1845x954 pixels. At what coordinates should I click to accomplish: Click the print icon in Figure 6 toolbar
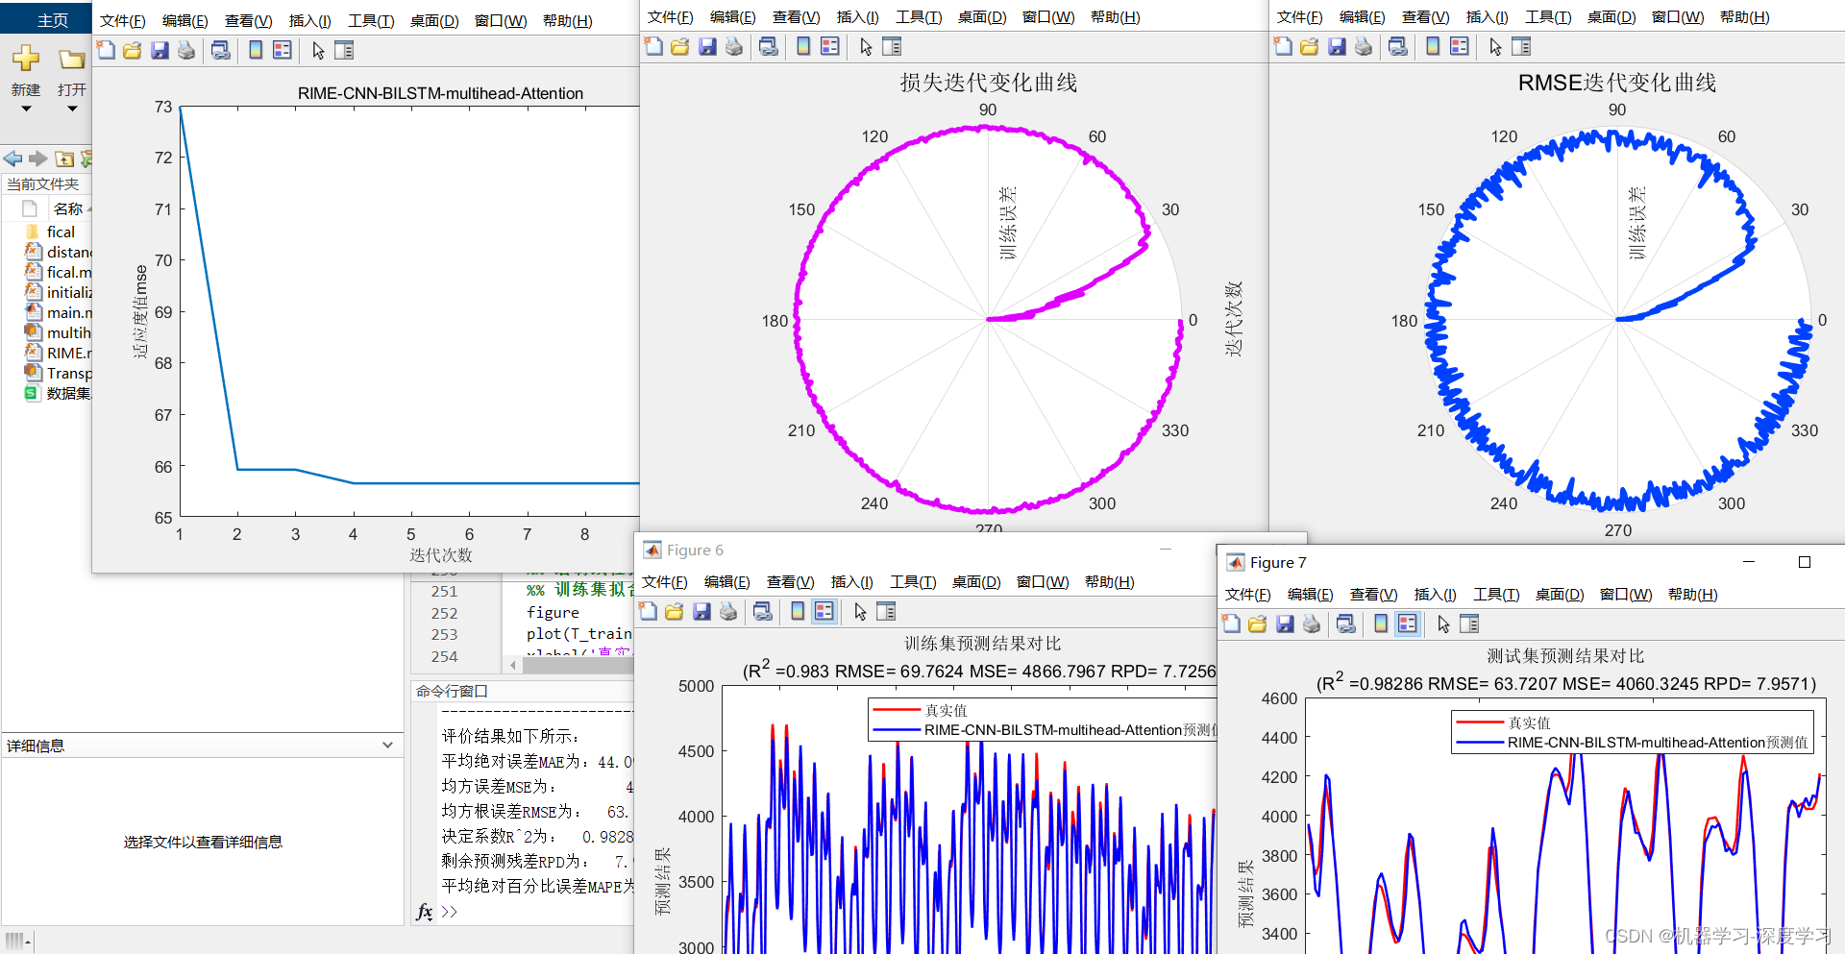tap(729, 611)
